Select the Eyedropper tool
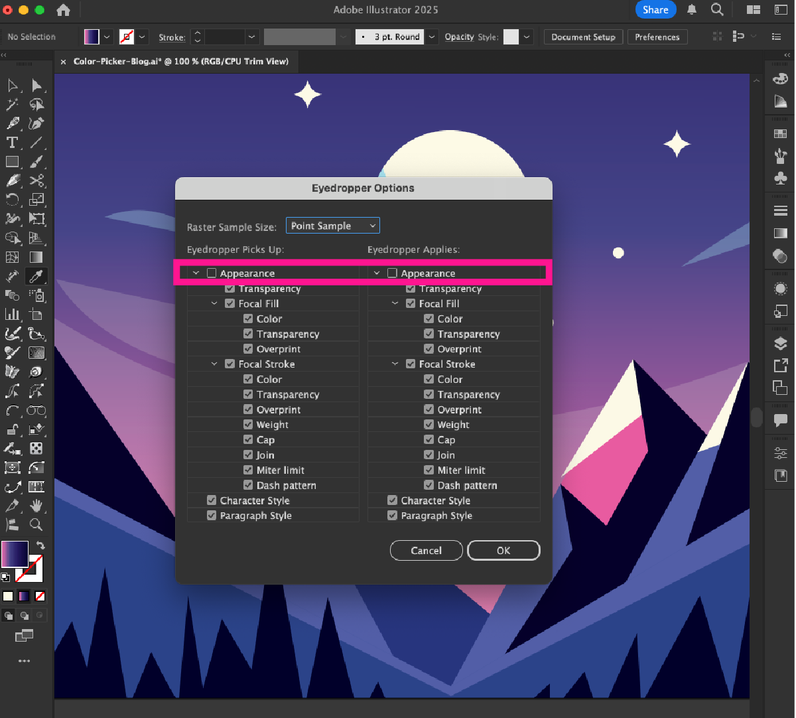Viewport: 796px width, 718px height. click(36, 276)
